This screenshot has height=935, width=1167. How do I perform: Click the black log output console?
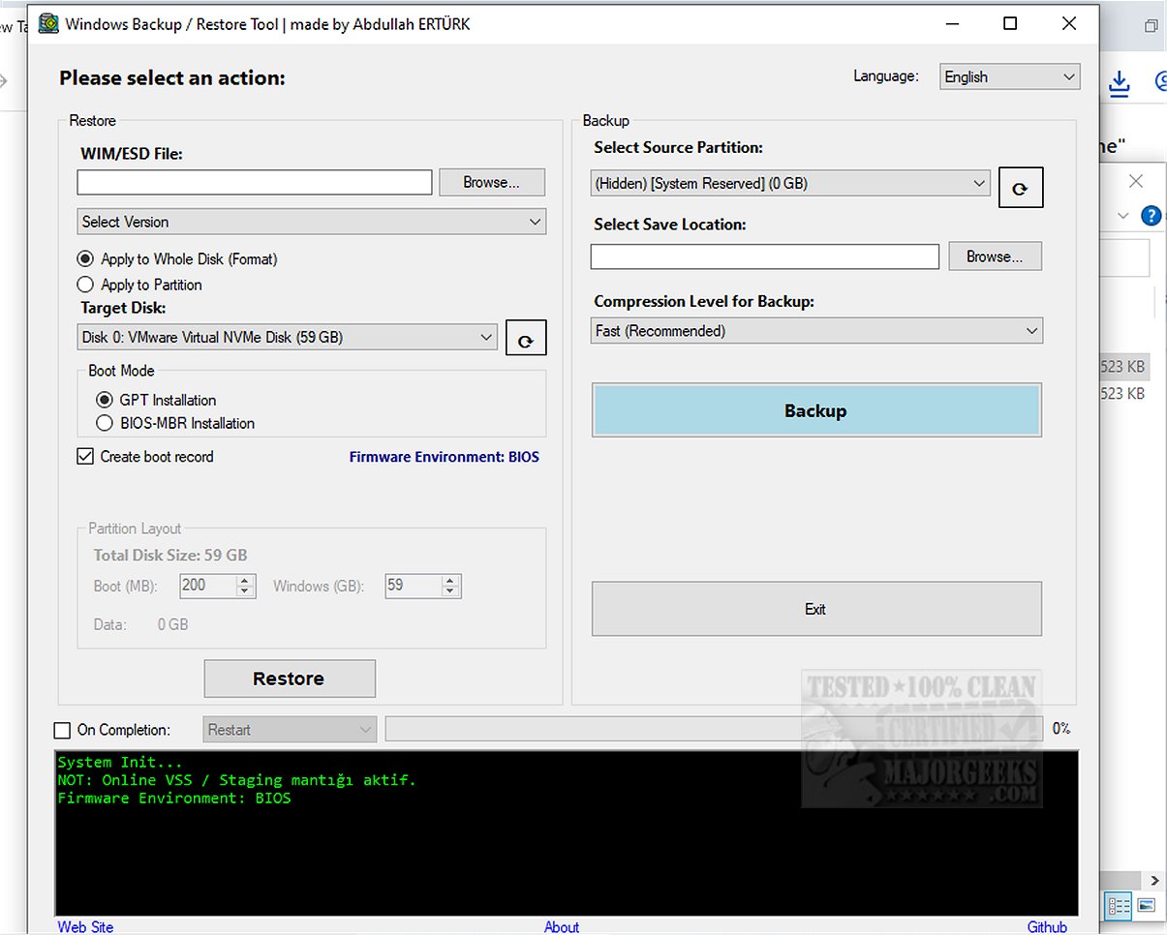[x=567, y=831]
